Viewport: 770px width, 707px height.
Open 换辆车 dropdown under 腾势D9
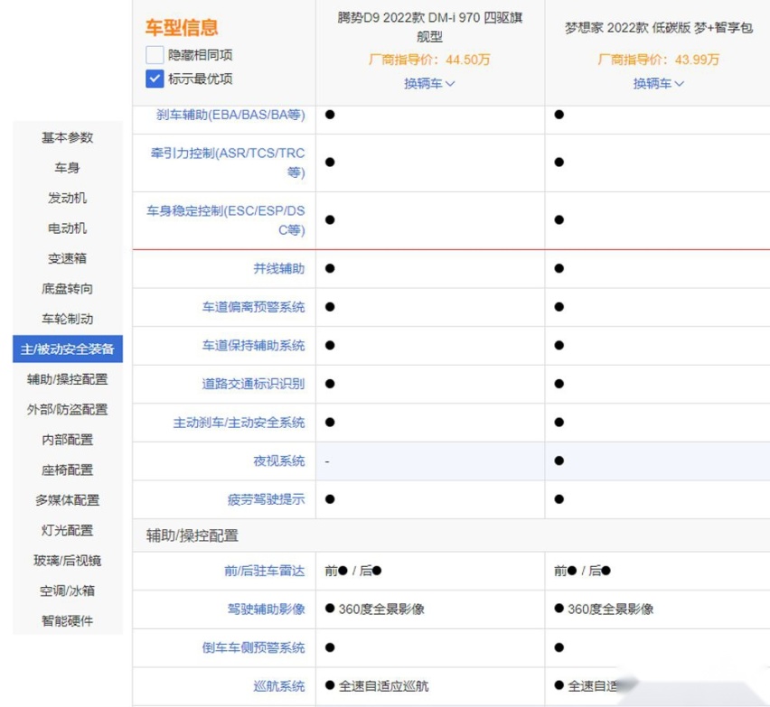429,83
